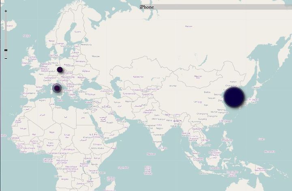
Task: Click the Hyderabad map label
Action: 159,135
